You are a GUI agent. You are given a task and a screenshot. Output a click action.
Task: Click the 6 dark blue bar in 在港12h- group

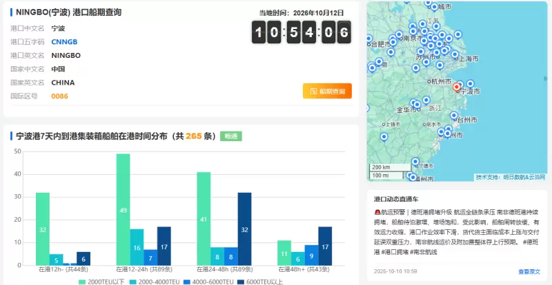(x=83, y=259)
